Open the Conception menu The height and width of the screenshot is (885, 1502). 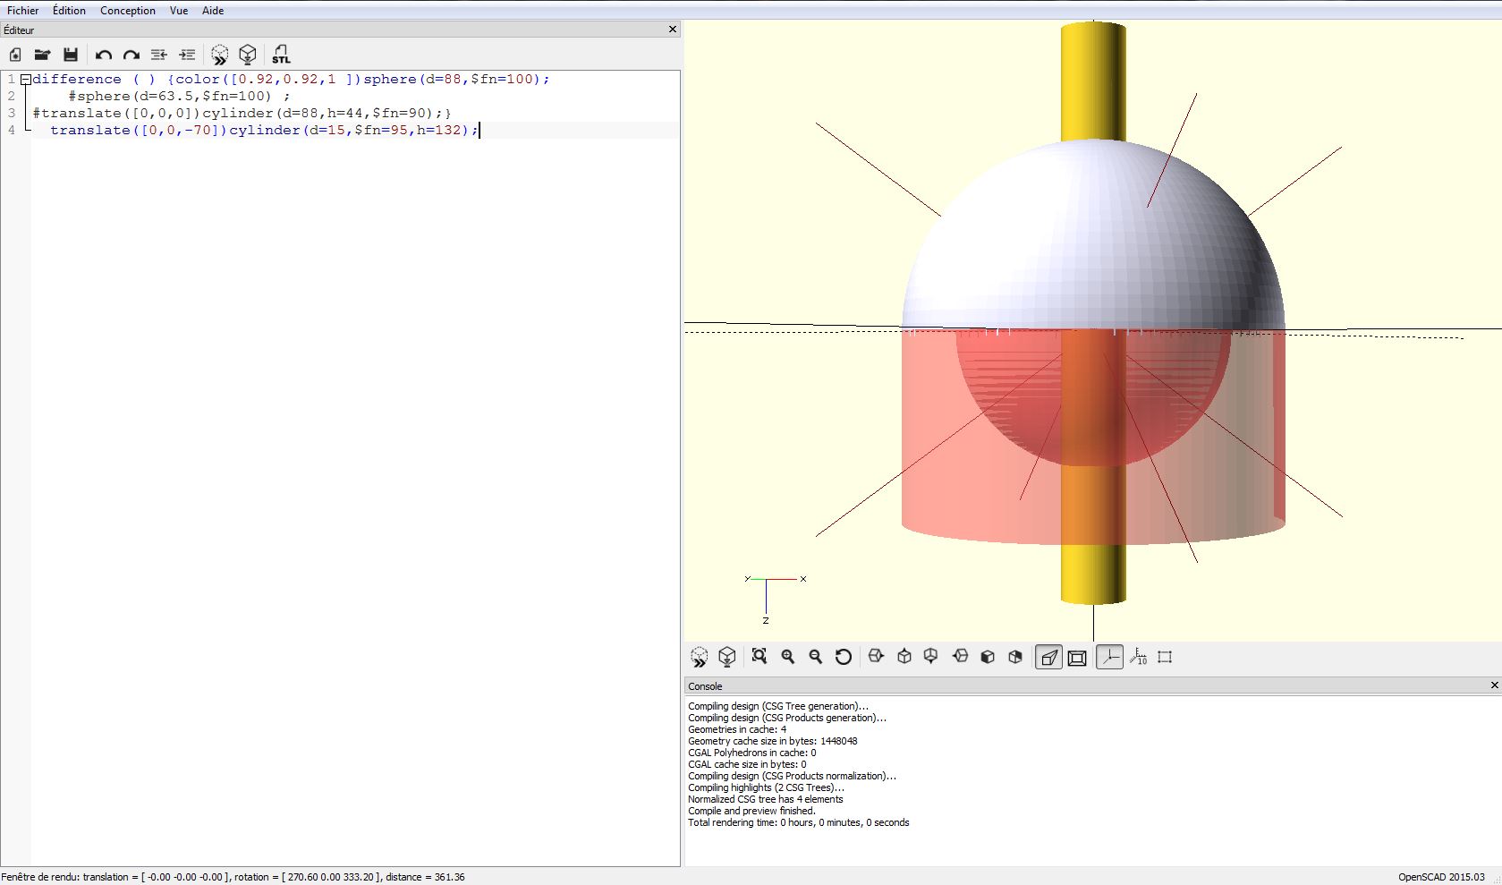point(127,11)
